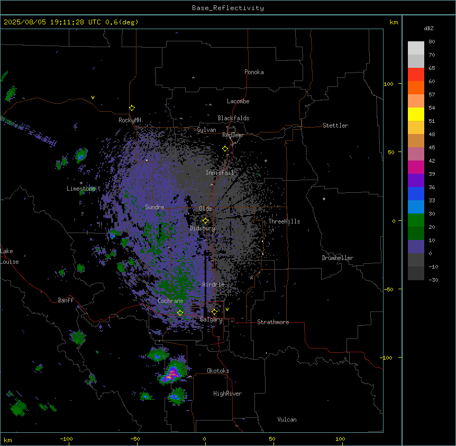Click the yellow V marker east of Calgary
The height and width of the screenshot is (446, 456).
(x=227, y=309)
